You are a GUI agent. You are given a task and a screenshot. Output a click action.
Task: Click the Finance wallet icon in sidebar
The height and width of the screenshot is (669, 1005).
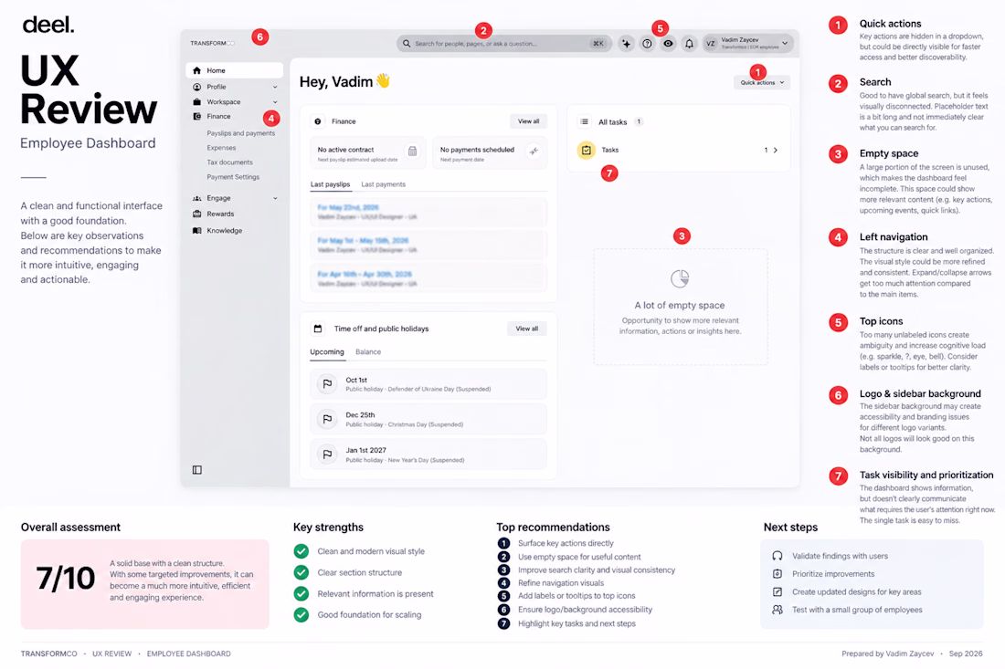point(196,117)
